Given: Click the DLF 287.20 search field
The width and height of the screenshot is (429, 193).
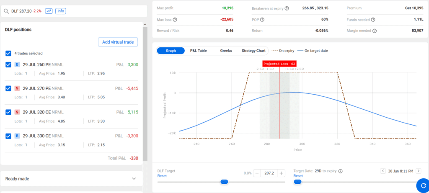Looking at the screenshot, I should [74, 11].
